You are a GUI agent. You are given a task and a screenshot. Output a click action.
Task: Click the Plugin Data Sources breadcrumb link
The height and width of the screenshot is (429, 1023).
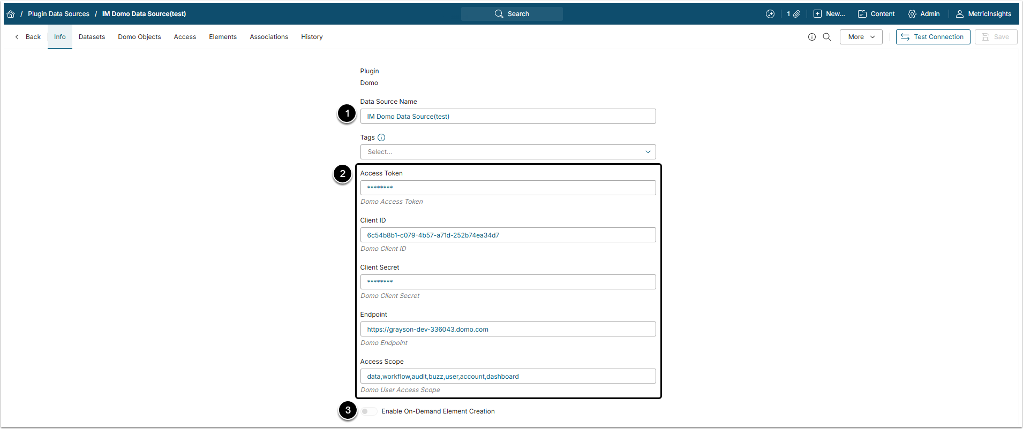tap(58, 14)
